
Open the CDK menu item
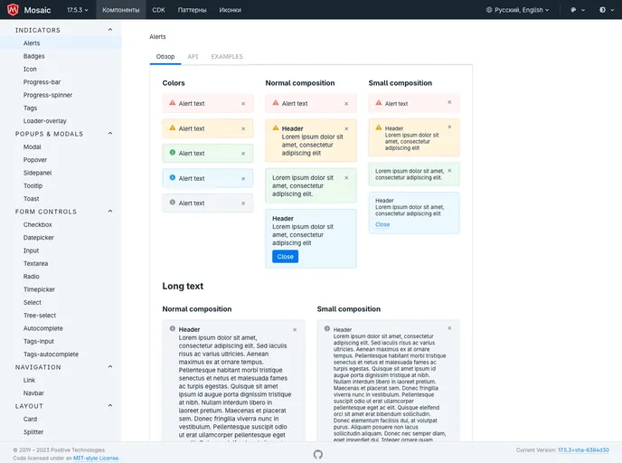pyautogui.click(x=158, y=10)
